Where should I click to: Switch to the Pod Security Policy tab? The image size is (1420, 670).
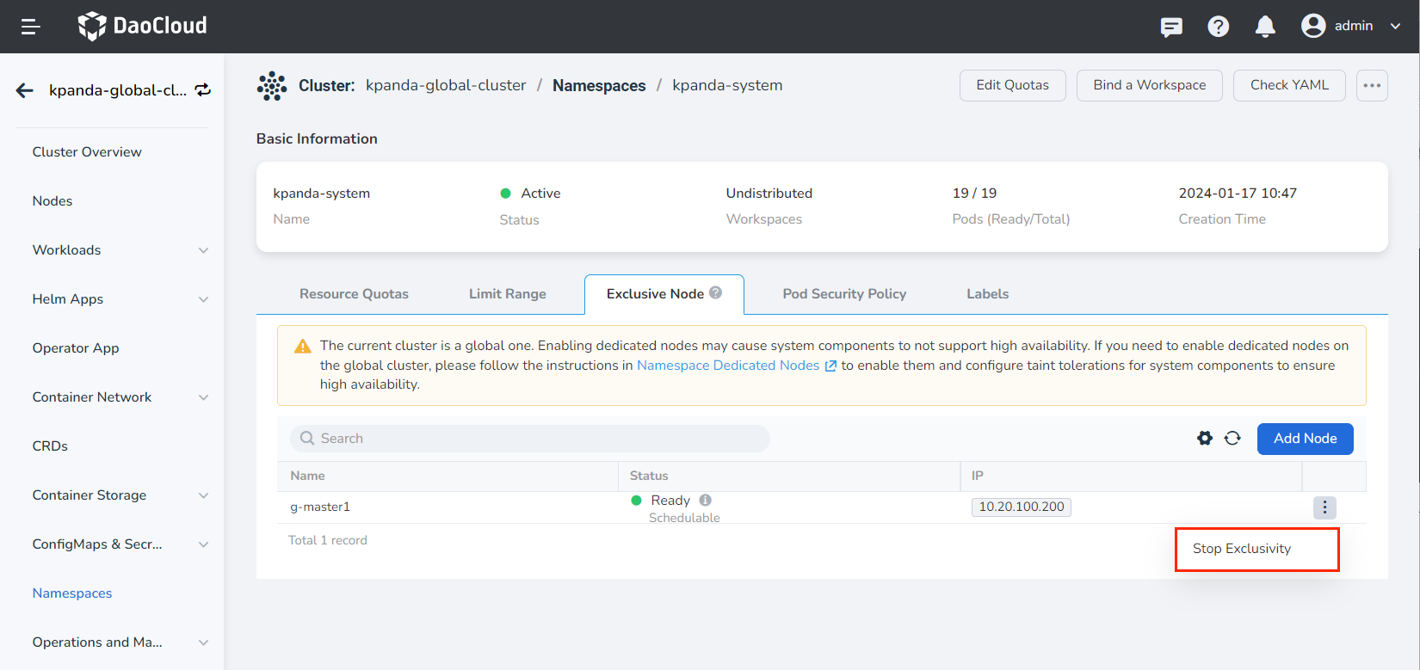(x=843, y=294)
